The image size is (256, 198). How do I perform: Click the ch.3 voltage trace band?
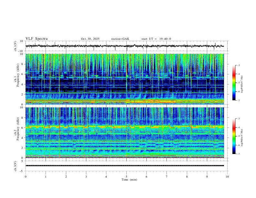[124, 166]
